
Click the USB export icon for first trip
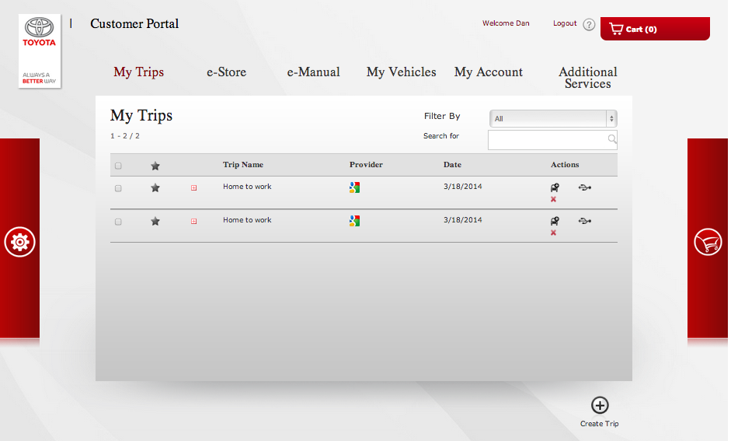(585, 187)
